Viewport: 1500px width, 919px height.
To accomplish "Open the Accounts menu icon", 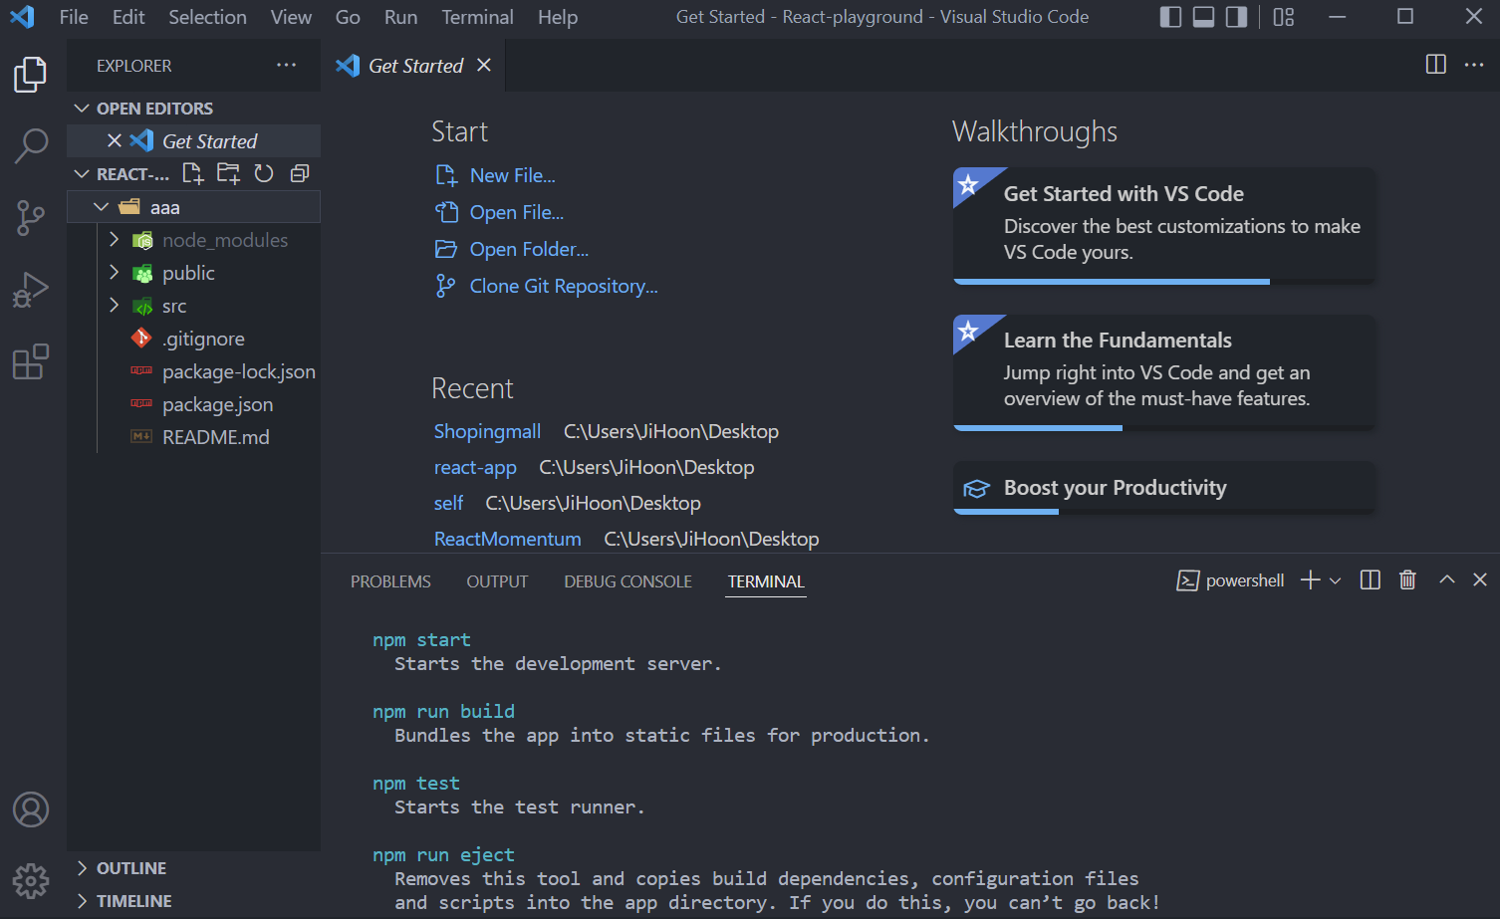I will (x=31, y=809).
